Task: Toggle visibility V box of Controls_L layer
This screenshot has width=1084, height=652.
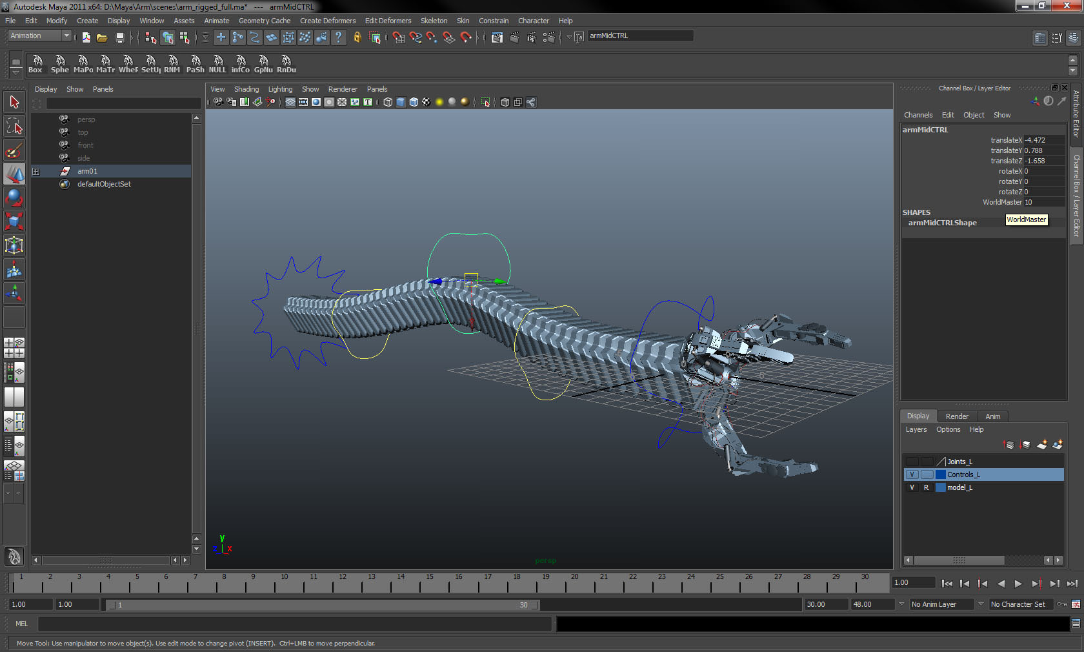Action: [x=912, y=474]
